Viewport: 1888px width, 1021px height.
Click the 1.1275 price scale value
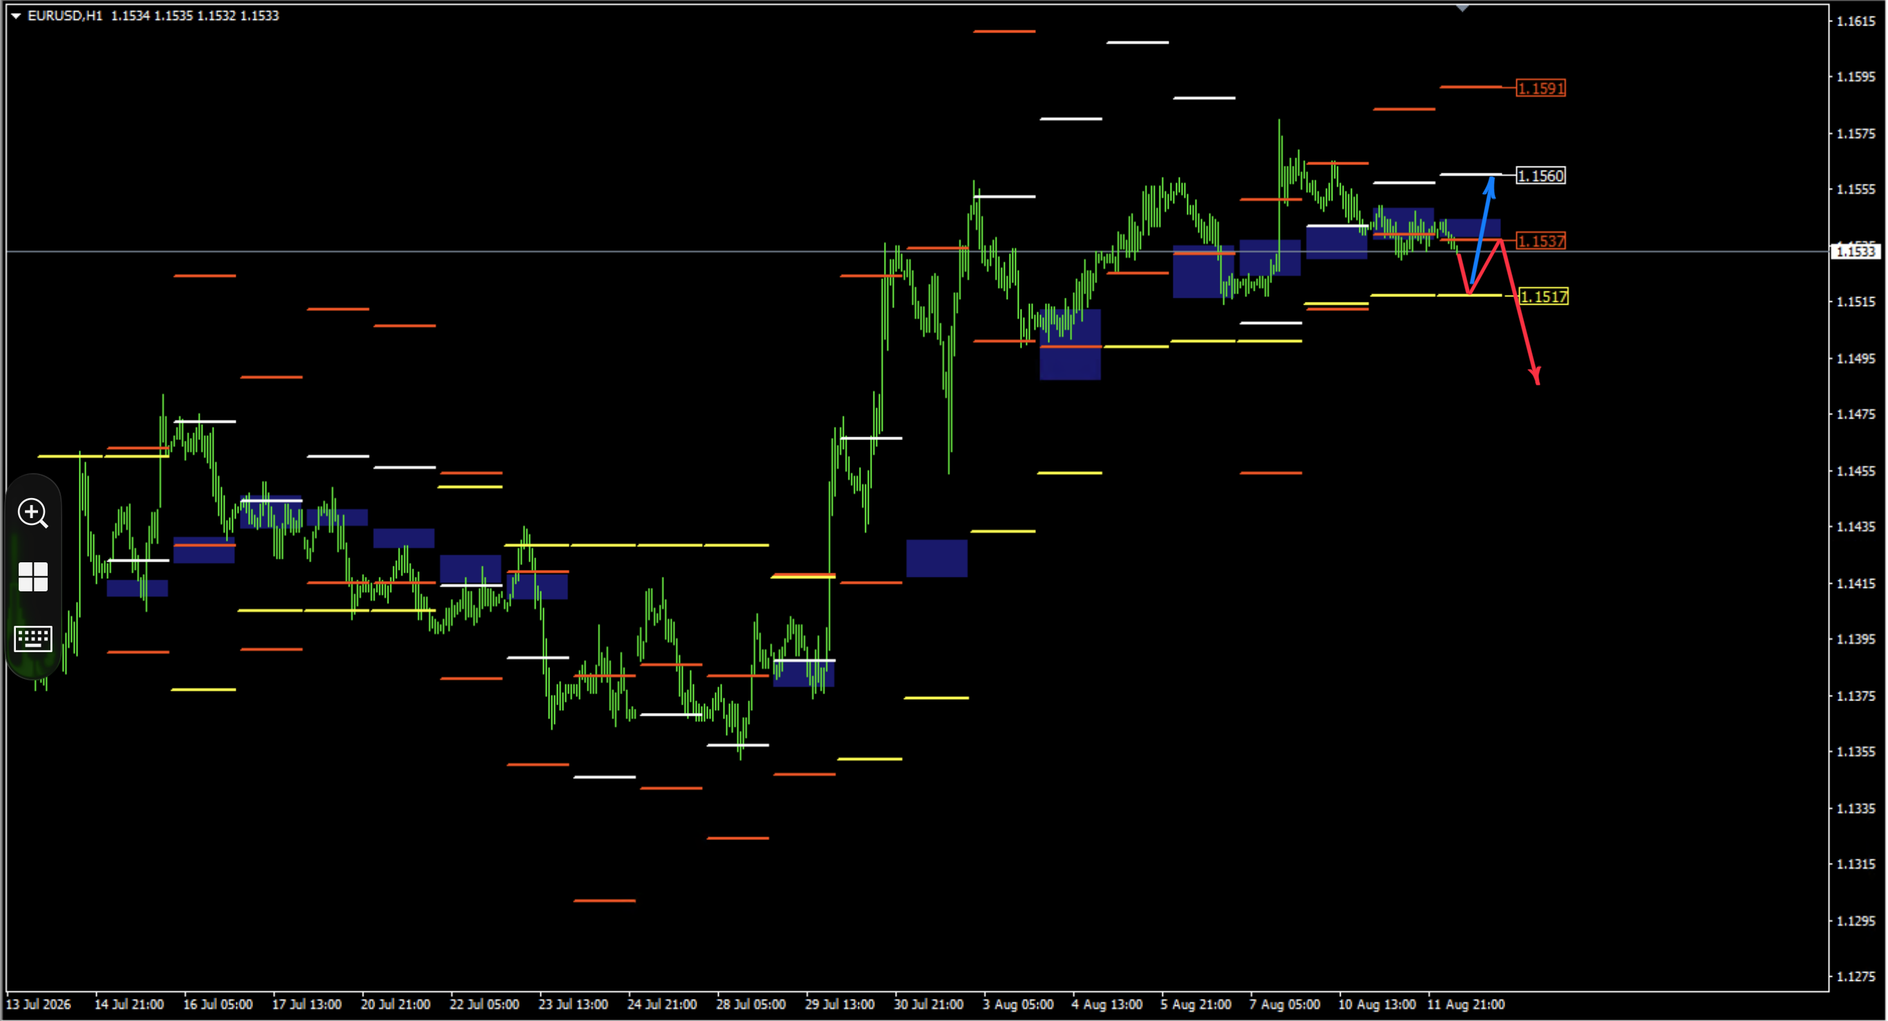pos(1855,977)
